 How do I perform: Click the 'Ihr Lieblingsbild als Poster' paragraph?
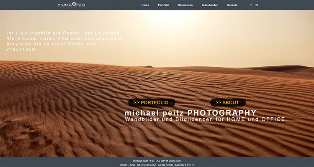coord(64,41)
